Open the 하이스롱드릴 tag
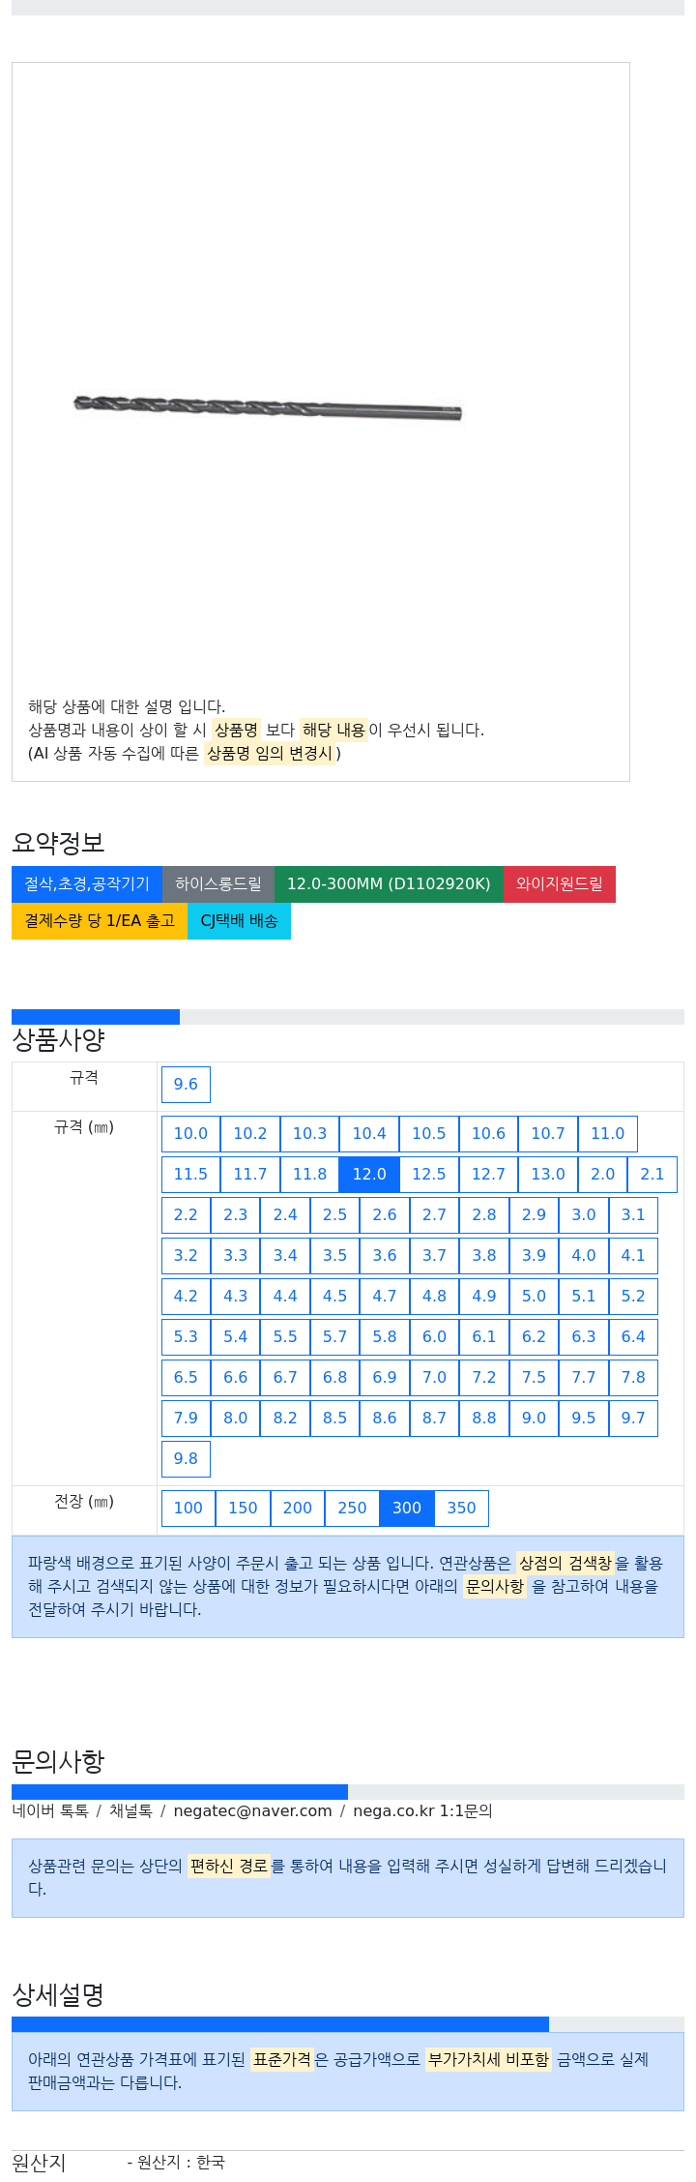The image size is (696, 2182). [218, 883]
